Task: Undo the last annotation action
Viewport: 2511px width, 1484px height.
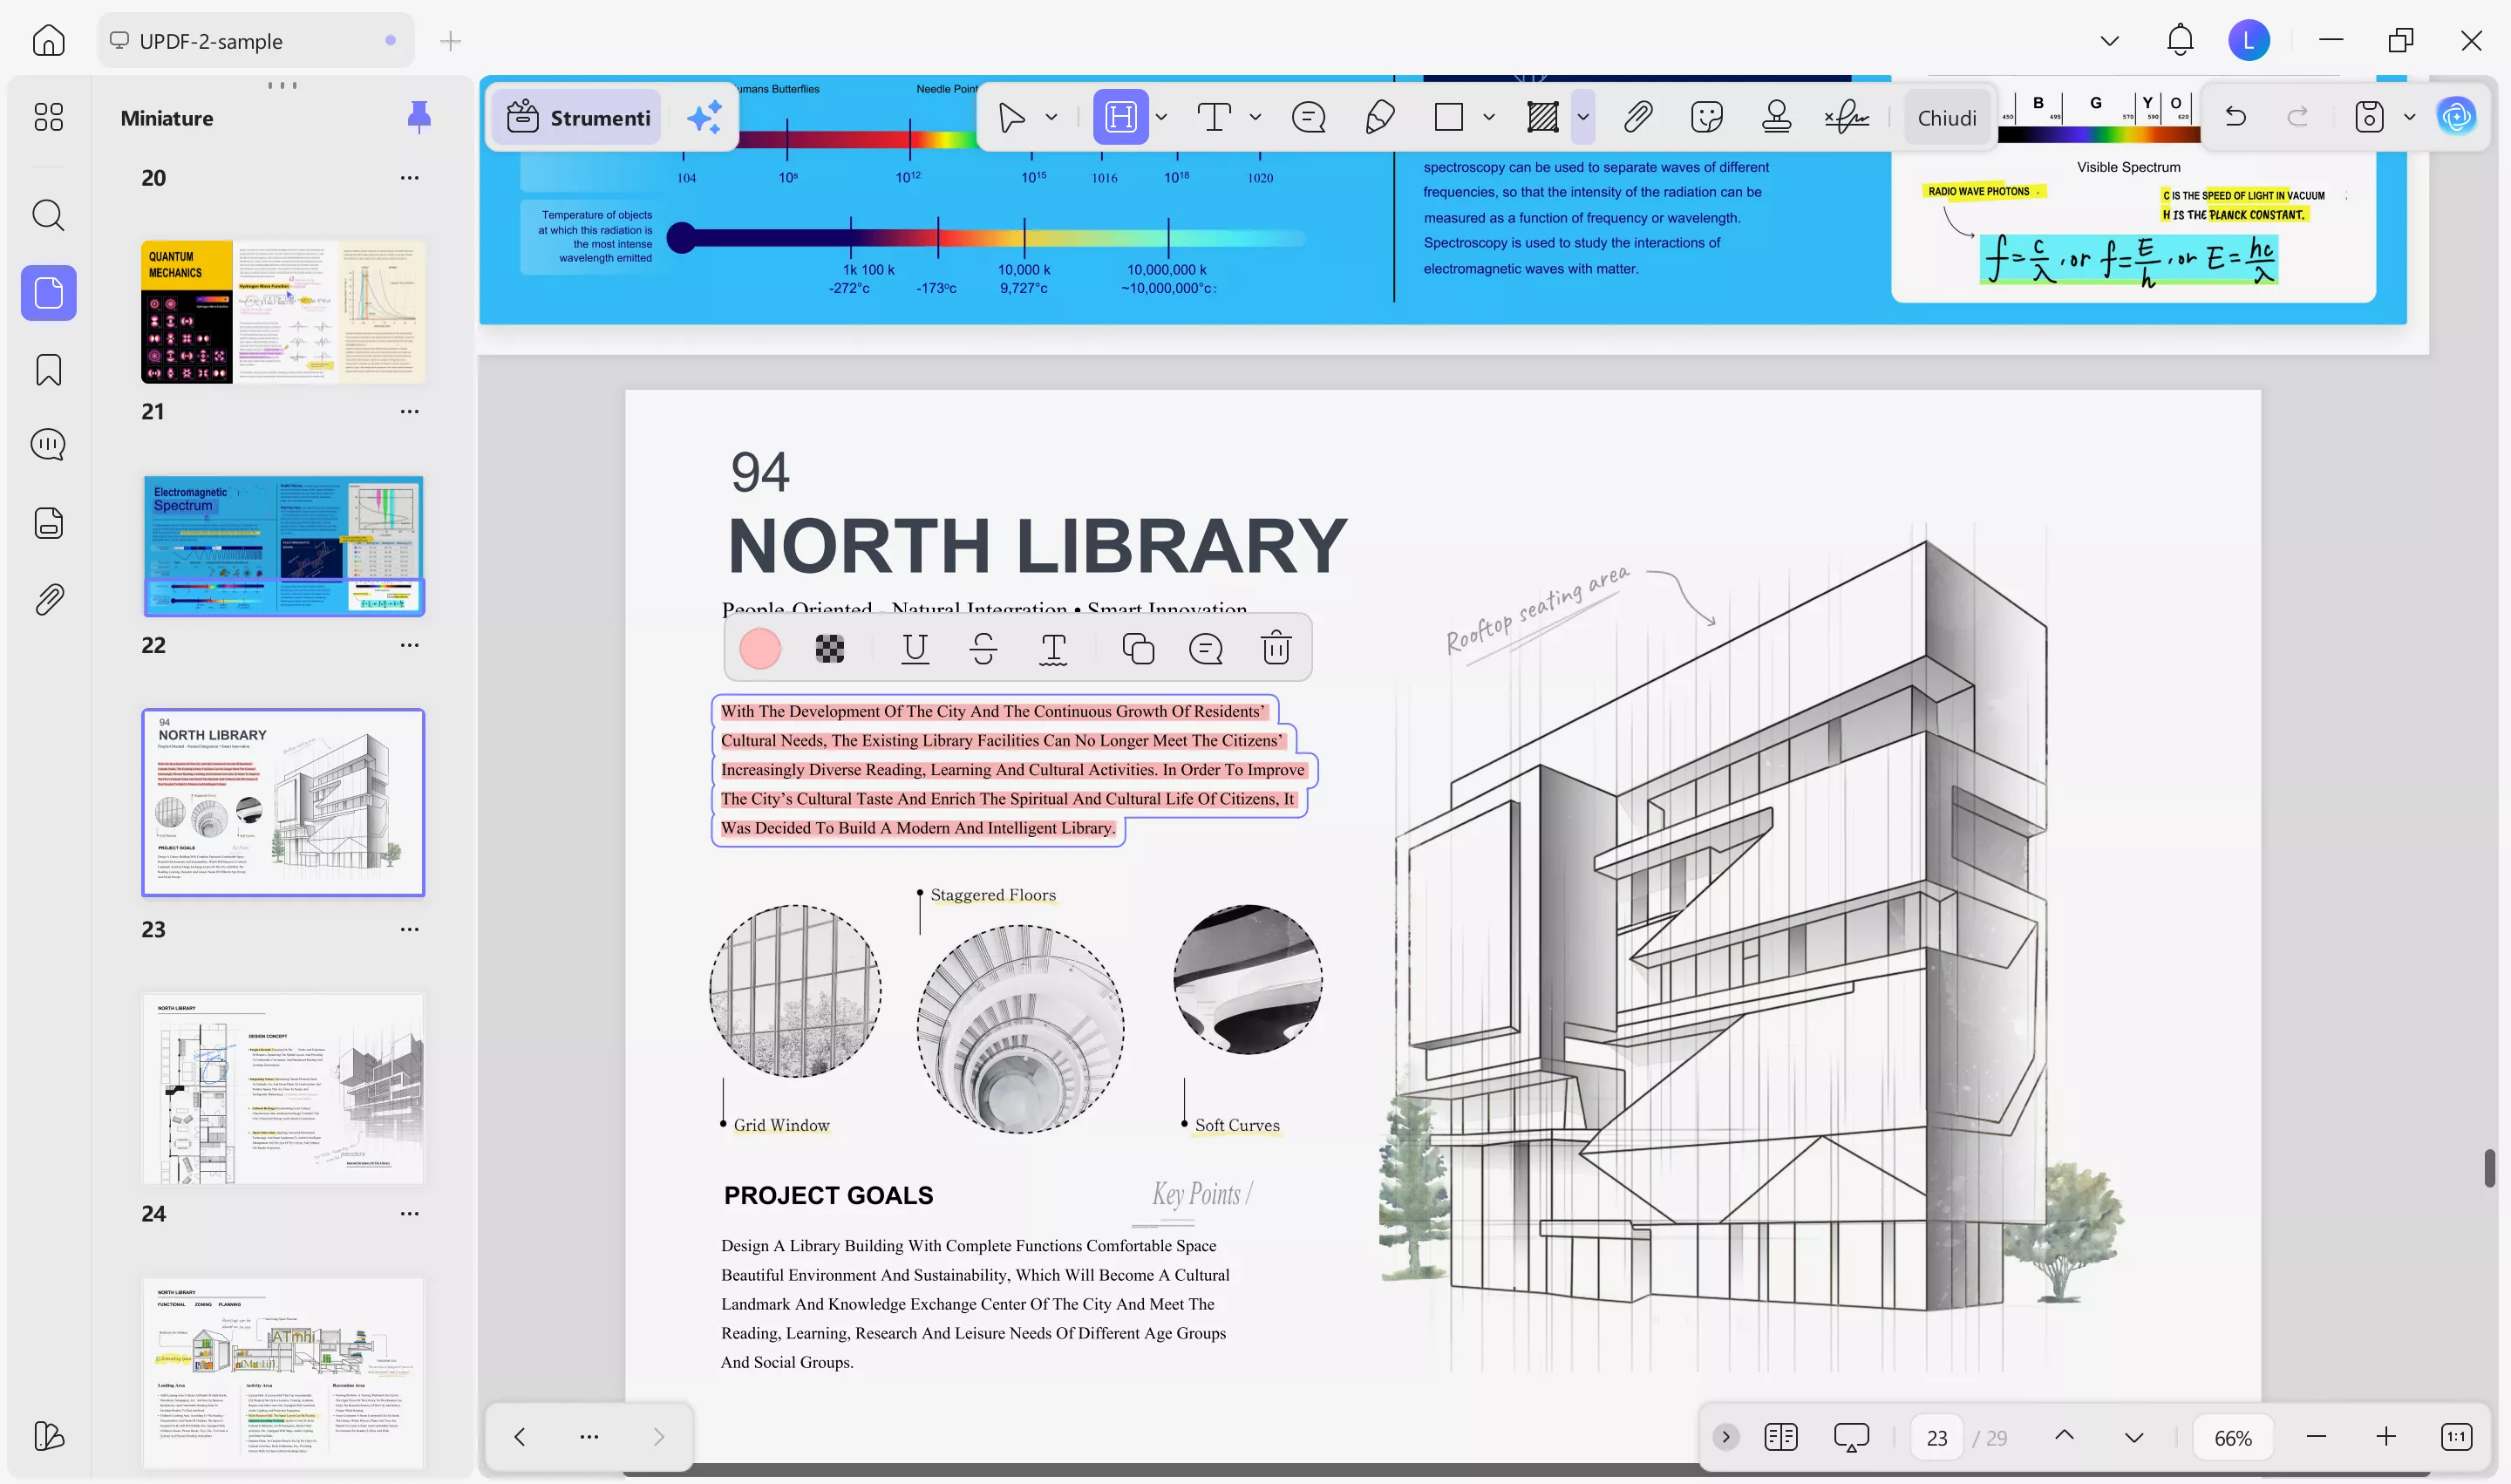Action: (2236, 116)
